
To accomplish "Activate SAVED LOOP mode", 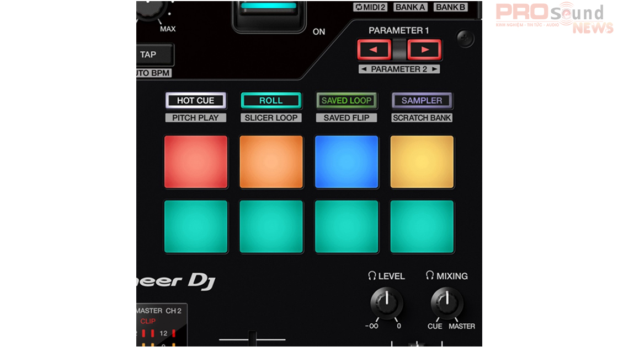I will coord(346,100).
